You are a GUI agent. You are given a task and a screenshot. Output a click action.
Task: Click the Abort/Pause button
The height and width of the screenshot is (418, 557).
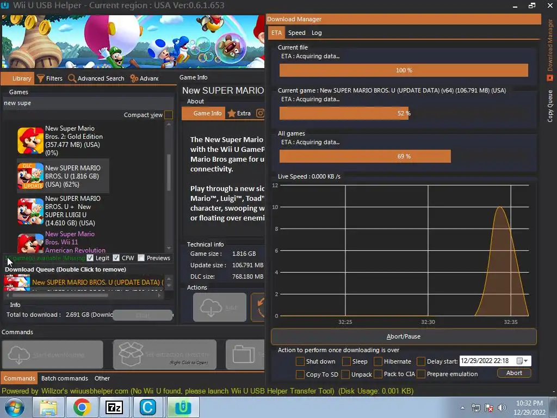(x=404, y=336)
